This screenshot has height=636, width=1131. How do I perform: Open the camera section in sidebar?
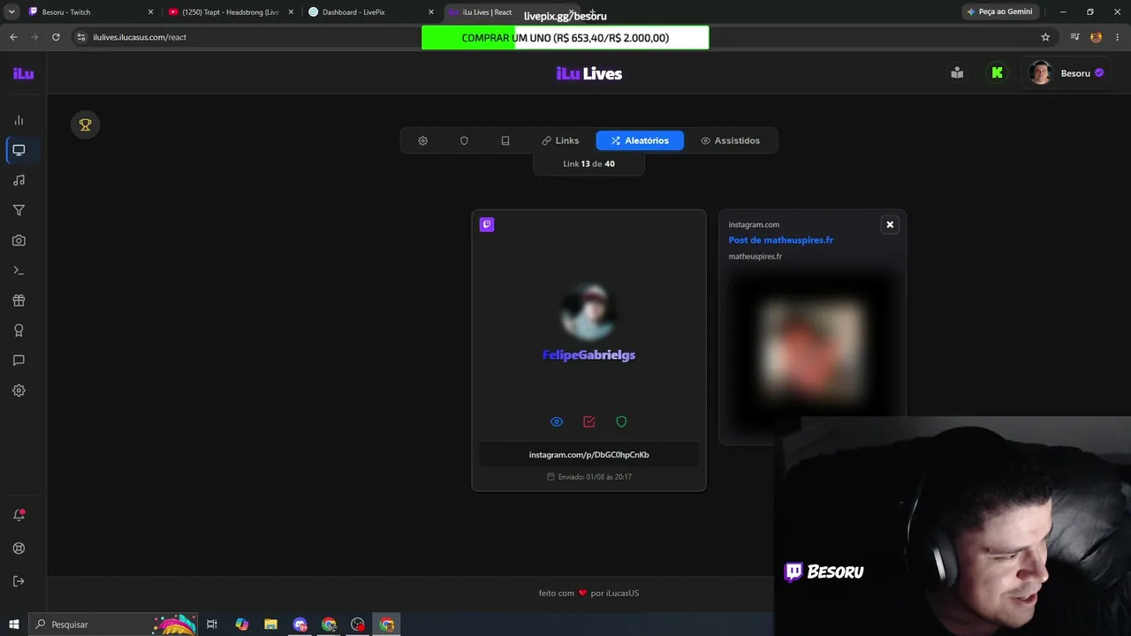19,240
